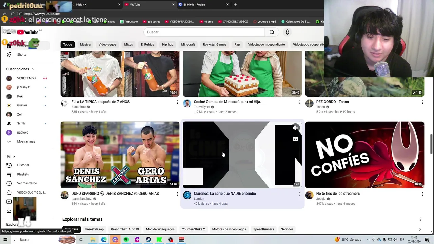Open the weather widget 35°C Soleado
Viewport: 434px width, 244px height.
click(348, 240)
